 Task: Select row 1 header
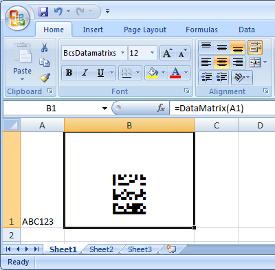tap(12, 180)
